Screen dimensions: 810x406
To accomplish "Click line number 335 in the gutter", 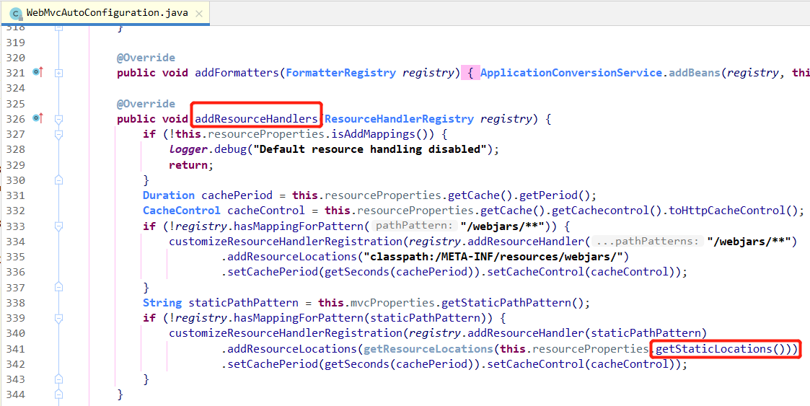I will point(15,257).
